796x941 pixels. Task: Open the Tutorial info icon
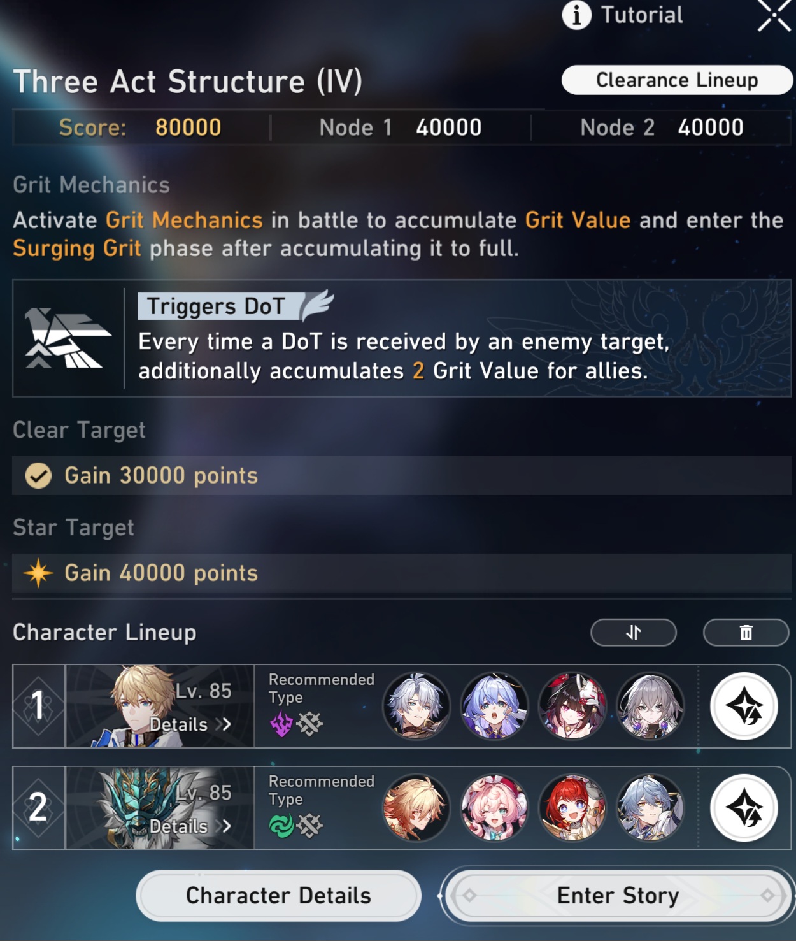pyautogui.click(x=576, y=15)
